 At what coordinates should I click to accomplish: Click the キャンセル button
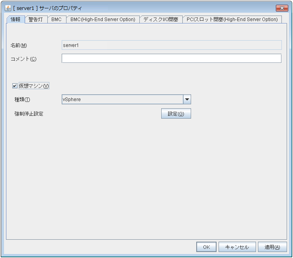coord(237,247)
